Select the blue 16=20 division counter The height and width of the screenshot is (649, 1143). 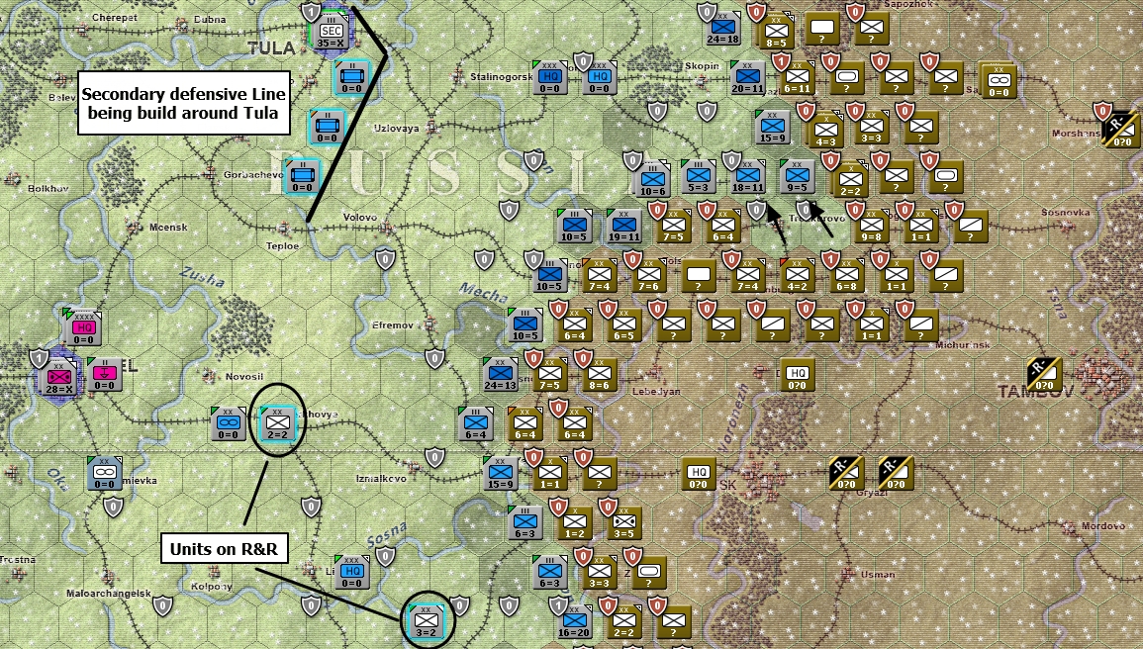pyautogui.click(x=576, y=622)
